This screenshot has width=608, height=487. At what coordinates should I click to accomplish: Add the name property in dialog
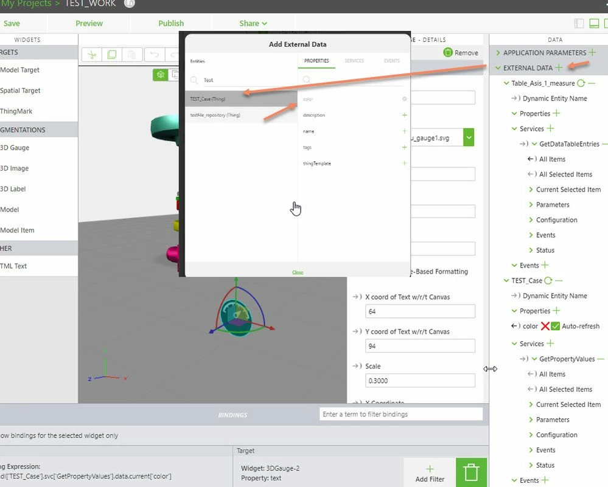point(405,131)
